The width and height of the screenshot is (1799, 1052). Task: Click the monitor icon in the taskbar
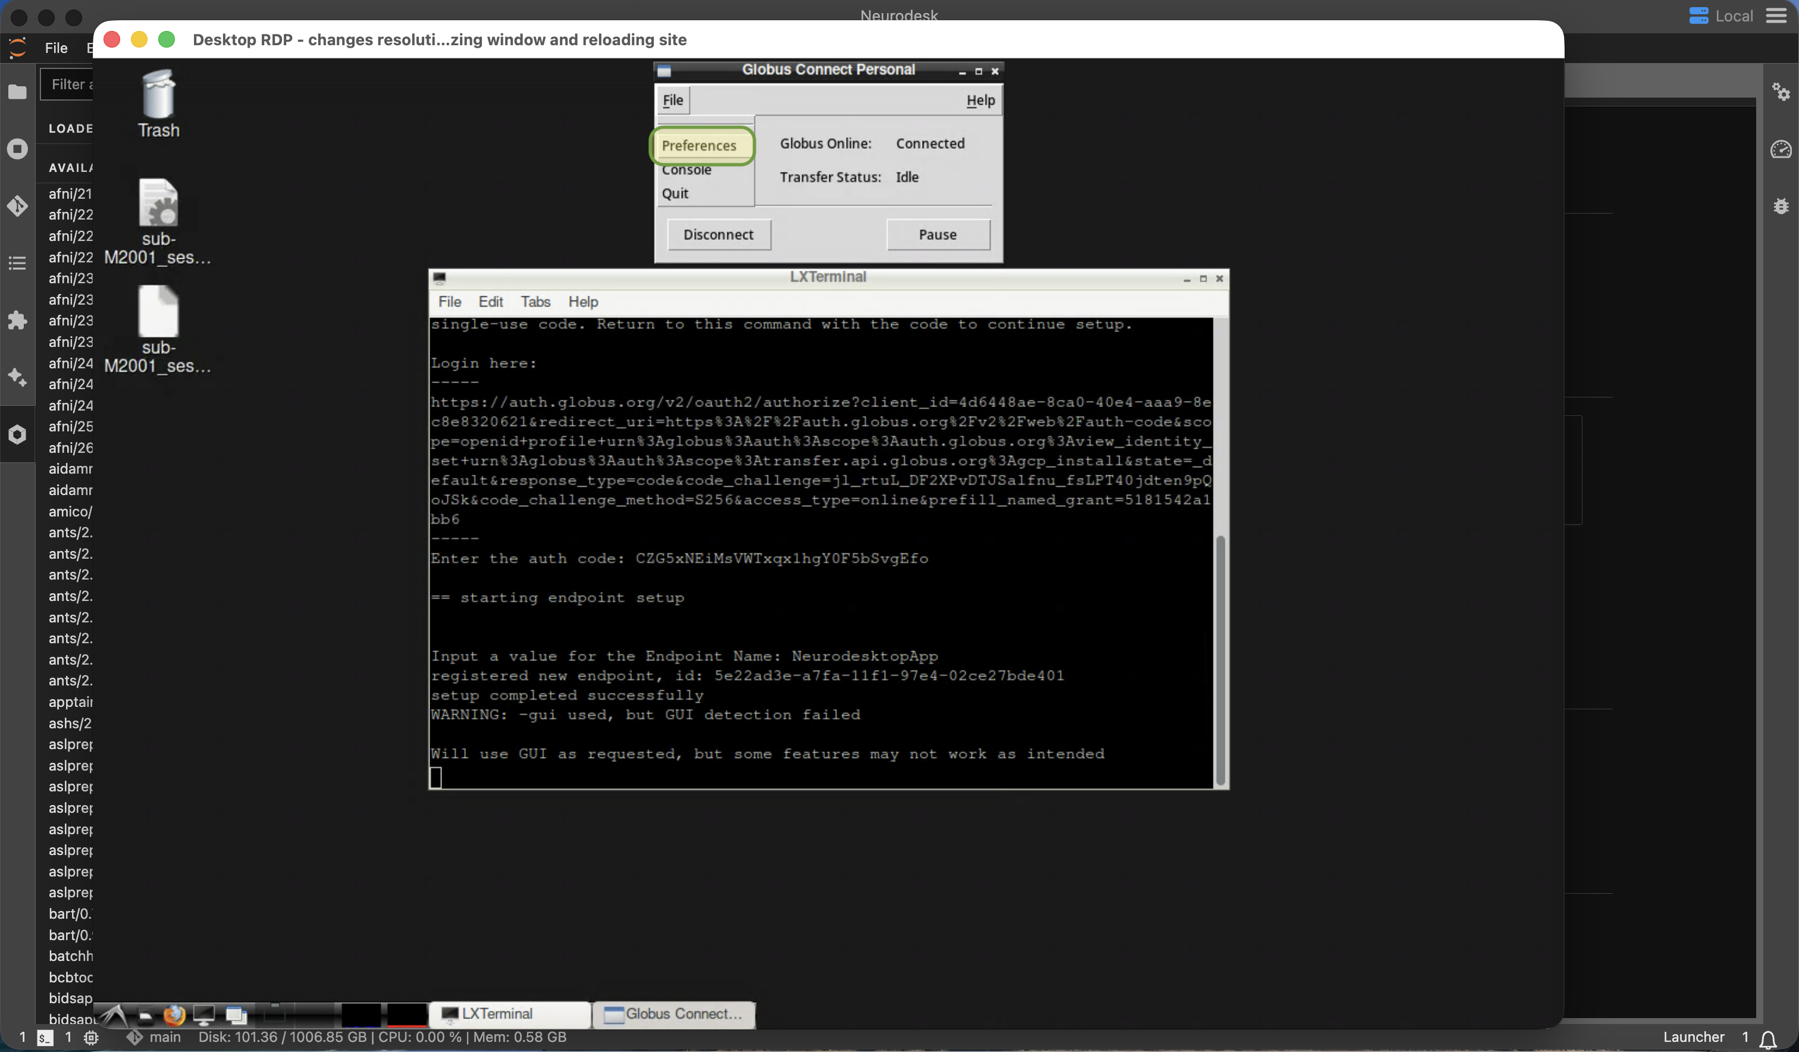(204, 1014)
